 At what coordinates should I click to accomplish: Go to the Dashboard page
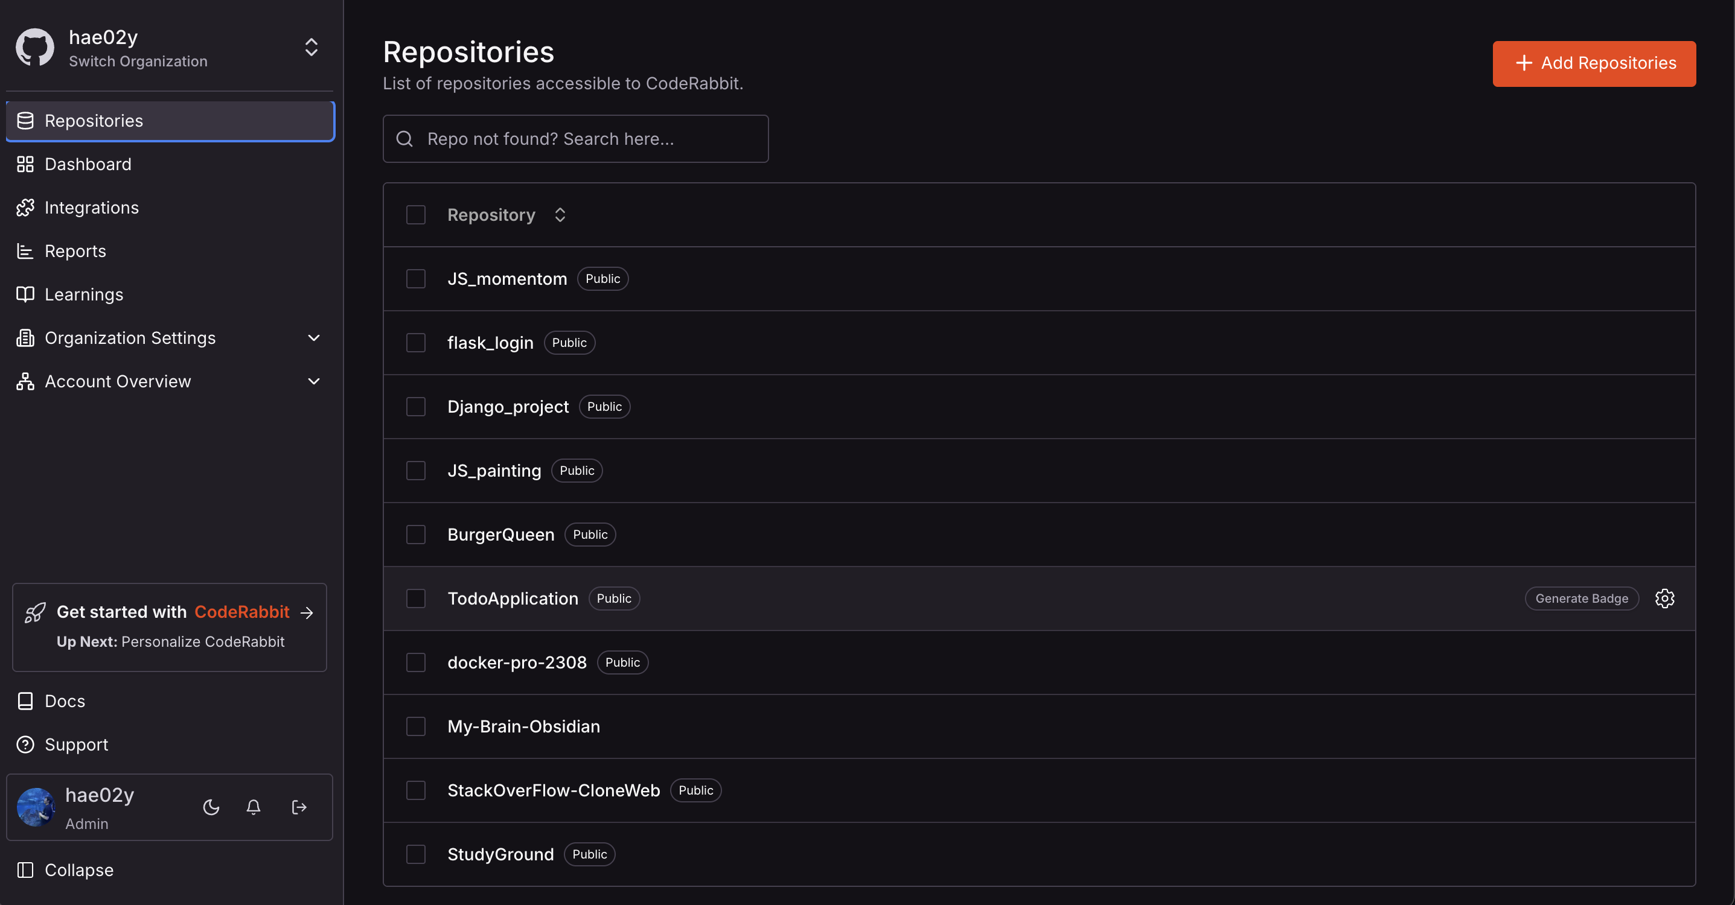click(x=88, y=164)
